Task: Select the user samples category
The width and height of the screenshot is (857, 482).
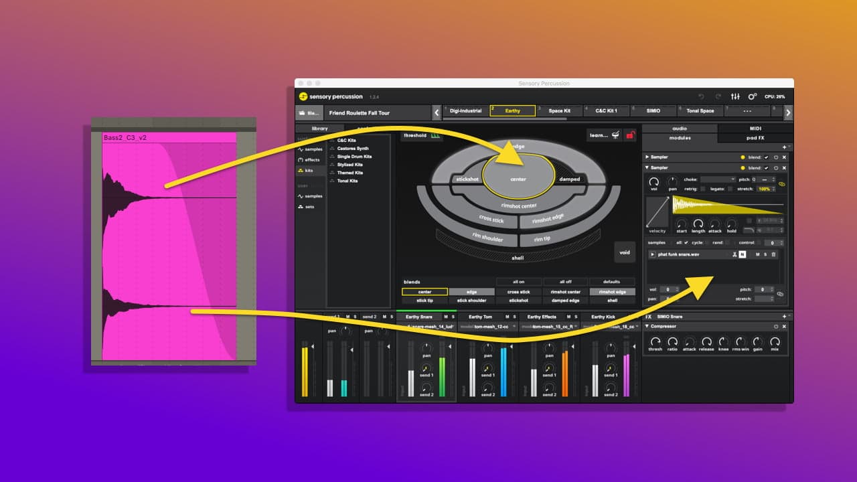Action: pos(310,196)
